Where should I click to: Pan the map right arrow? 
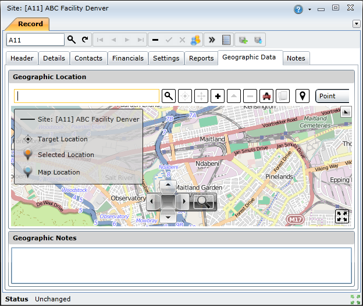pos(184,201)
